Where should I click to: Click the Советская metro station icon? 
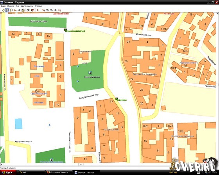(117, 99)
